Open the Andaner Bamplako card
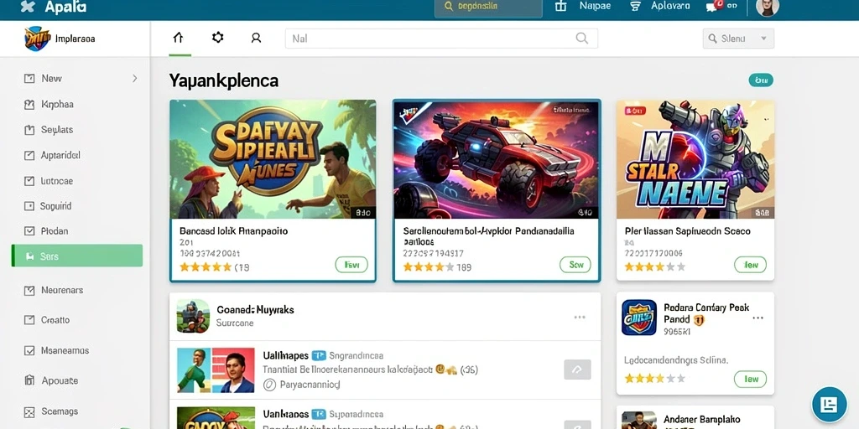This screenshot has height=429, width=859. point(695,417)
